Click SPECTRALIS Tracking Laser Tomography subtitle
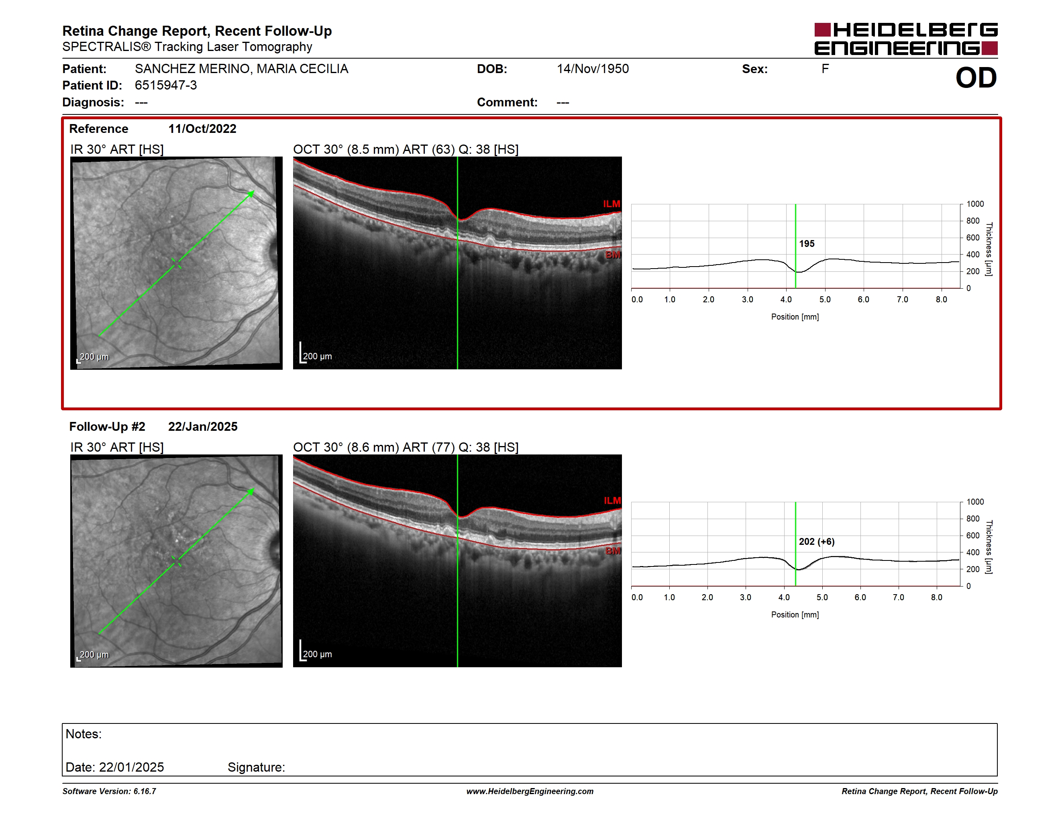Screen dimensions: 1060x819 [188, 47]
